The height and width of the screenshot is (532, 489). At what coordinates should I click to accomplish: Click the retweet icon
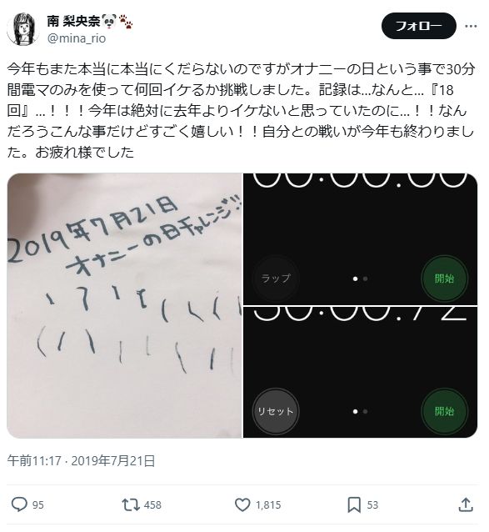[131, 504]
